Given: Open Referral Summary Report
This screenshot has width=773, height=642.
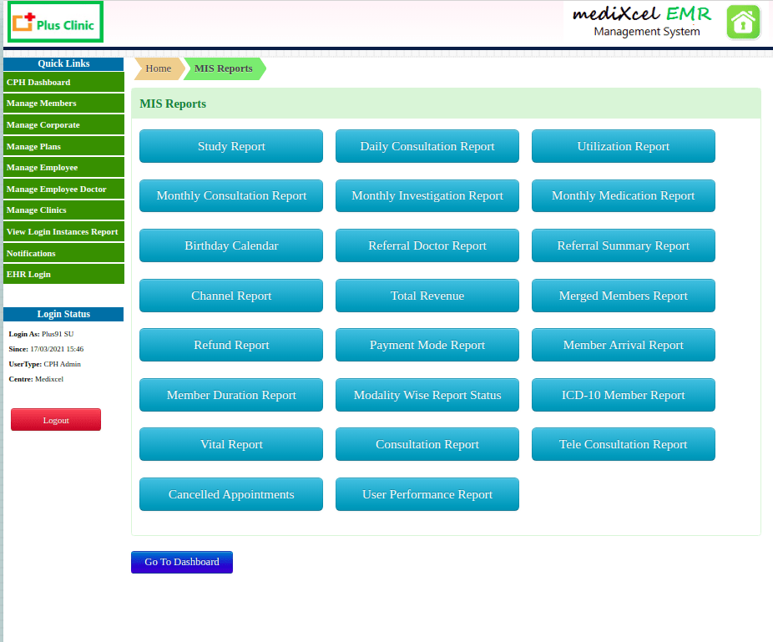Looking at the screenshot, I should (x=623, y=245).
